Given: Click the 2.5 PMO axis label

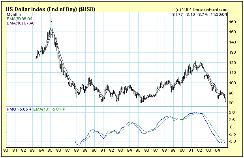Looking at the screenshot, I should click(232, 120).
